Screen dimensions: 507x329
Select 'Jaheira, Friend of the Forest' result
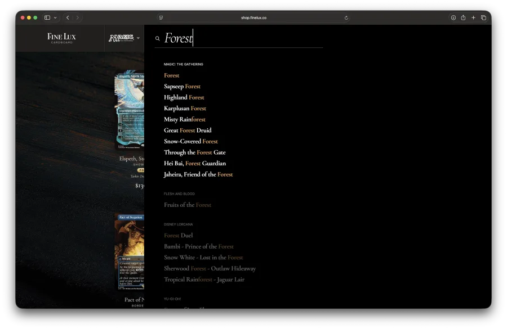198,174
